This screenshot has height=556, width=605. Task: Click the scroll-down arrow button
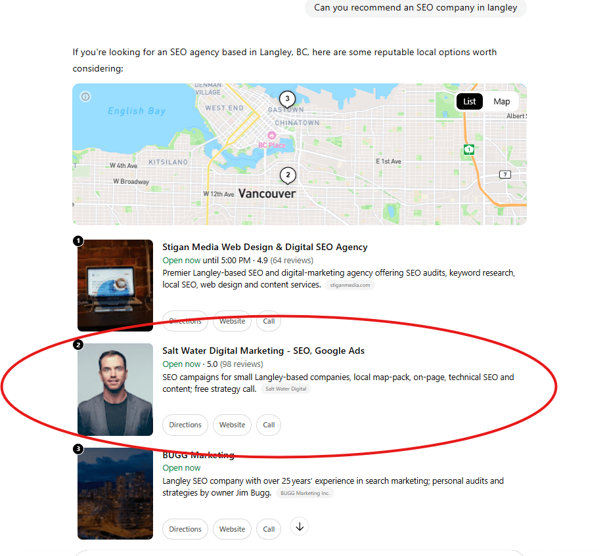point(300,526)
